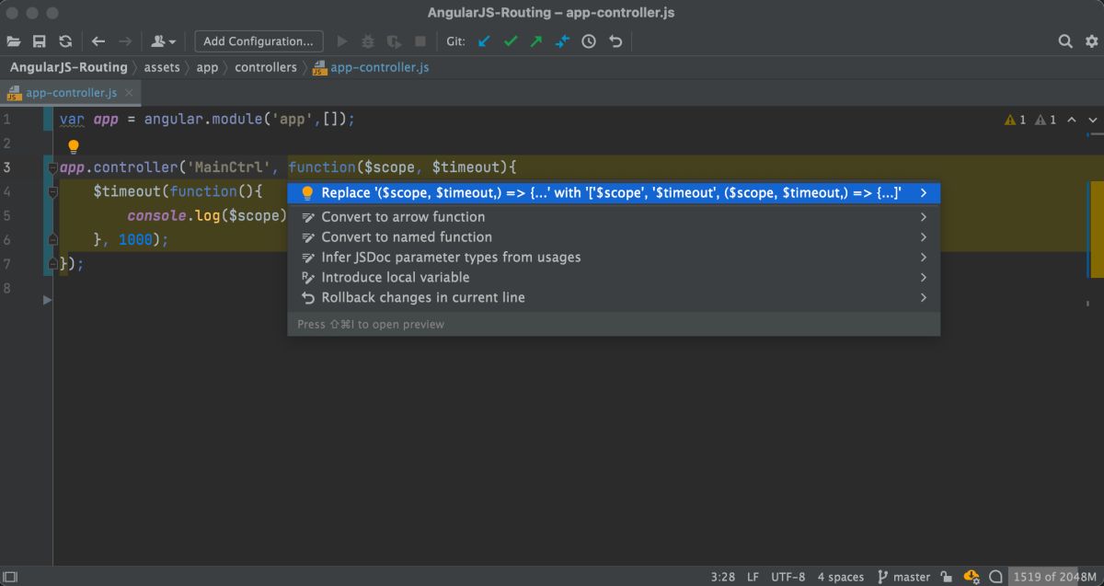Click Git Commit green checkmark
This screenshot has height=586, width=1104.
[x=511, y=41]
